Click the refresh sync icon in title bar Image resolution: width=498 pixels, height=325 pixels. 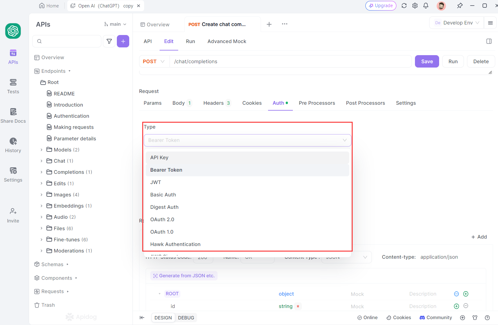(x=404, y=6)
